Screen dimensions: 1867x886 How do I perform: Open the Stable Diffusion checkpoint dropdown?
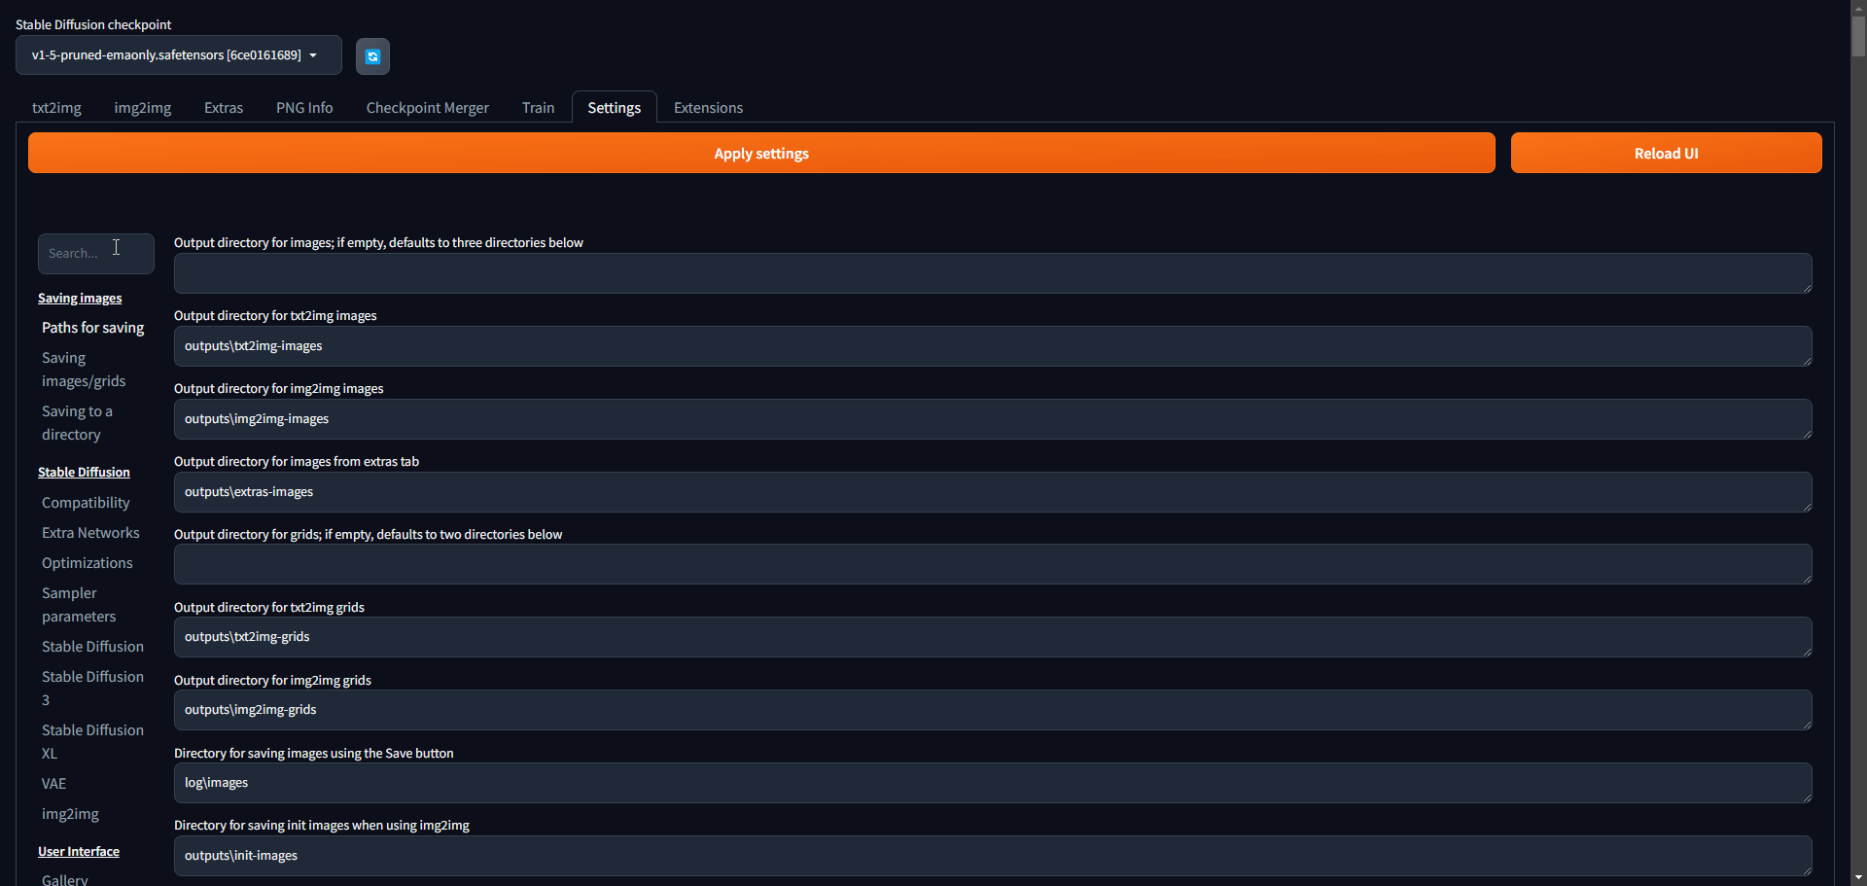[x=178, y=55]
